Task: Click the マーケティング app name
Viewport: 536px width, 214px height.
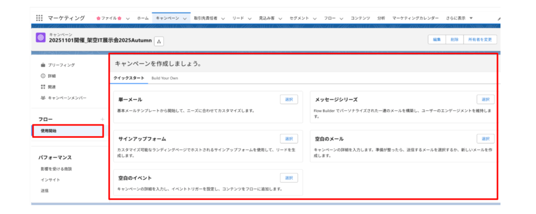Action: (66, 18)
